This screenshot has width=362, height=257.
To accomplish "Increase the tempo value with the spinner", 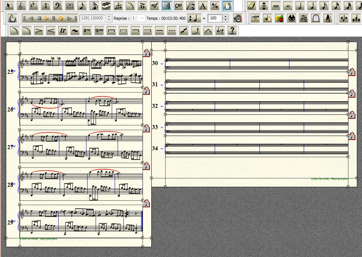I will pyautogui.click(x=225, y=16).
